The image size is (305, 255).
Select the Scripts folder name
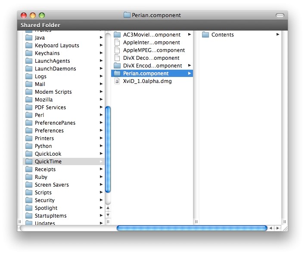(43, 193)
